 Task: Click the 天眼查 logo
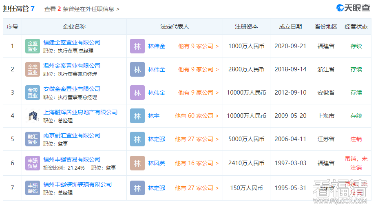[x=353, y=8]
